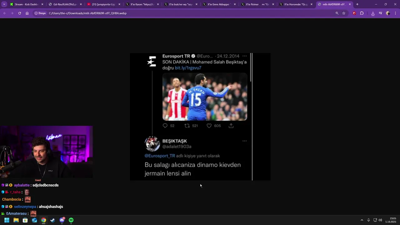The image size is (400, 225).
Task: Open Spotify from the taskbar
Action: click(x=71, y=220)
